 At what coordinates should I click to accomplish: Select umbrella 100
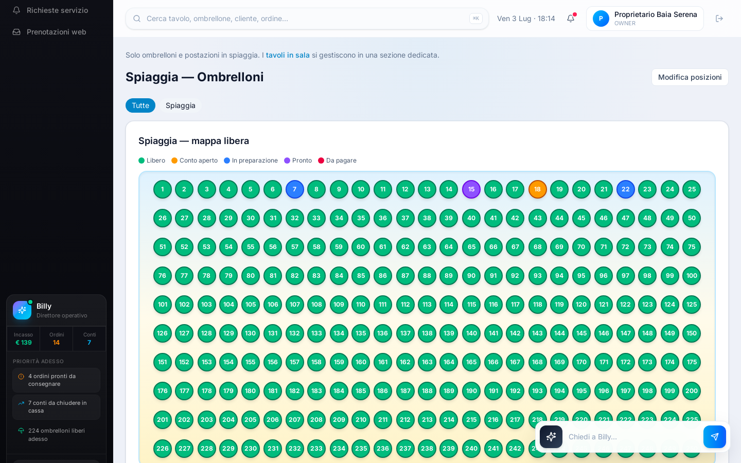click(692, 276)
